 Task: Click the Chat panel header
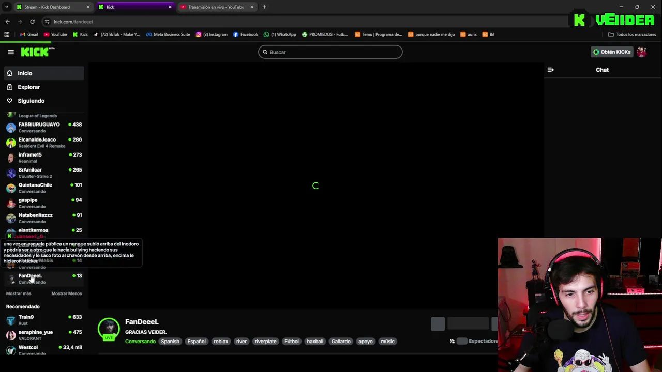tap(602, 70)
